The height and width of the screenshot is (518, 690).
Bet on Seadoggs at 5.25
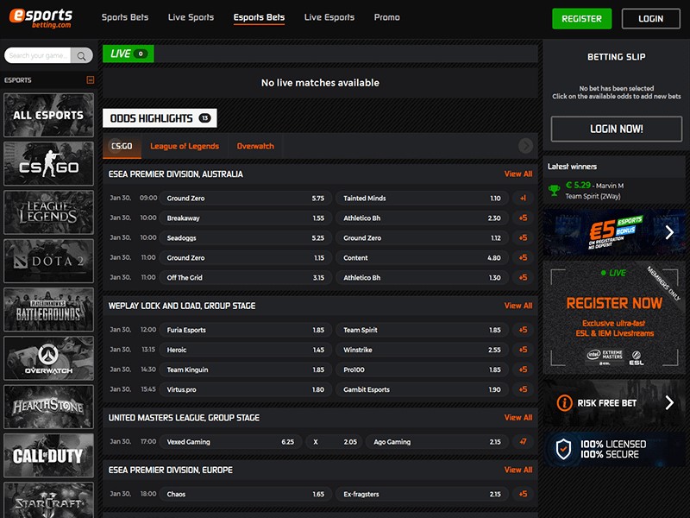[246, 238]
